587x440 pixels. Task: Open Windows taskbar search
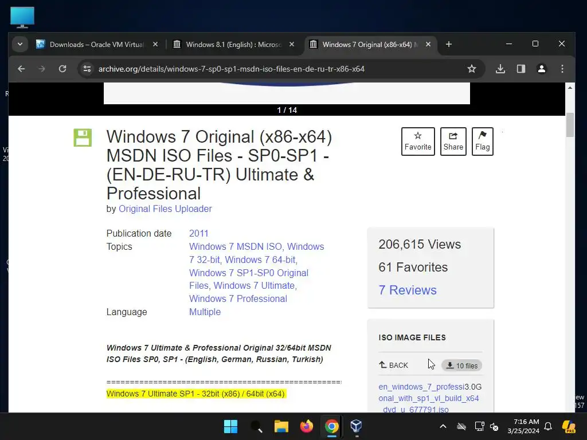pyautogui.click(x=256, y=426)
